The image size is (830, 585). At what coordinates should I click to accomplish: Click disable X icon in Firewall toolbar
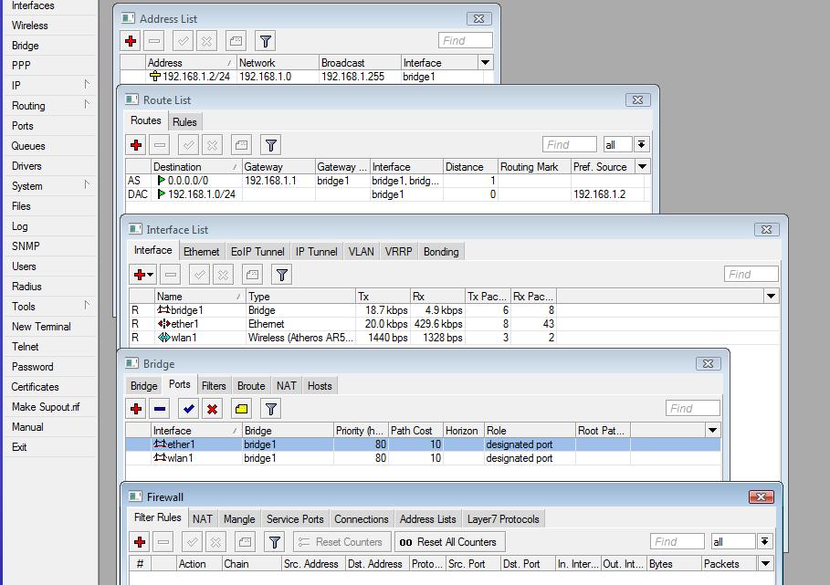click(215, 542)
